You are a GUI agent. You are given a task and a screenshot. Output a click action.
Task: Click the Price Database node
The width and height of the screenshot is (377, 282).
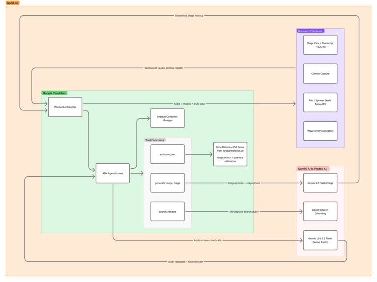click(x=230, y=154)
